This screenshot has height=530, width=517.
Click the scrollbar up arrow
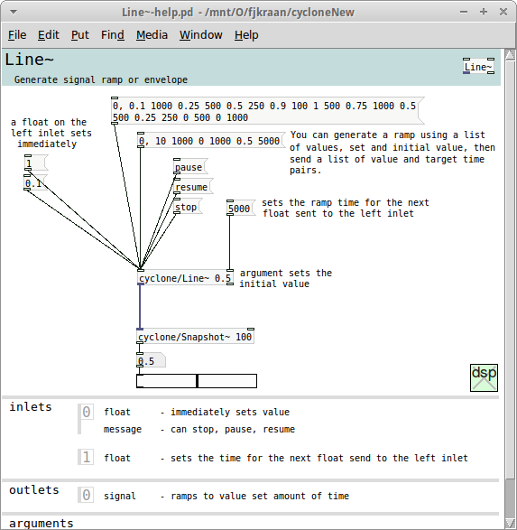tap(511, 54)
